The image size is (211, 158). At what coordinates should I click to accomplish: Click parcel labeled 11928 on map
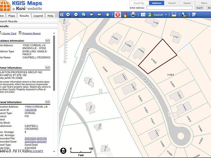(170, 75)
